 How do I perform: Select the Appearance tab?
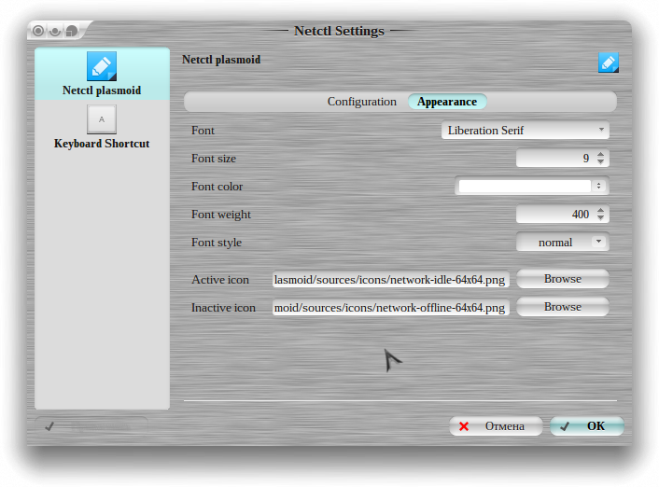[x=447, y=102]
